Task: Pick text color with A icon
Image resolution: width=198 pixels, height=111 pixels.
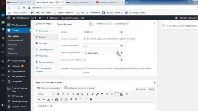Action: 49,99
